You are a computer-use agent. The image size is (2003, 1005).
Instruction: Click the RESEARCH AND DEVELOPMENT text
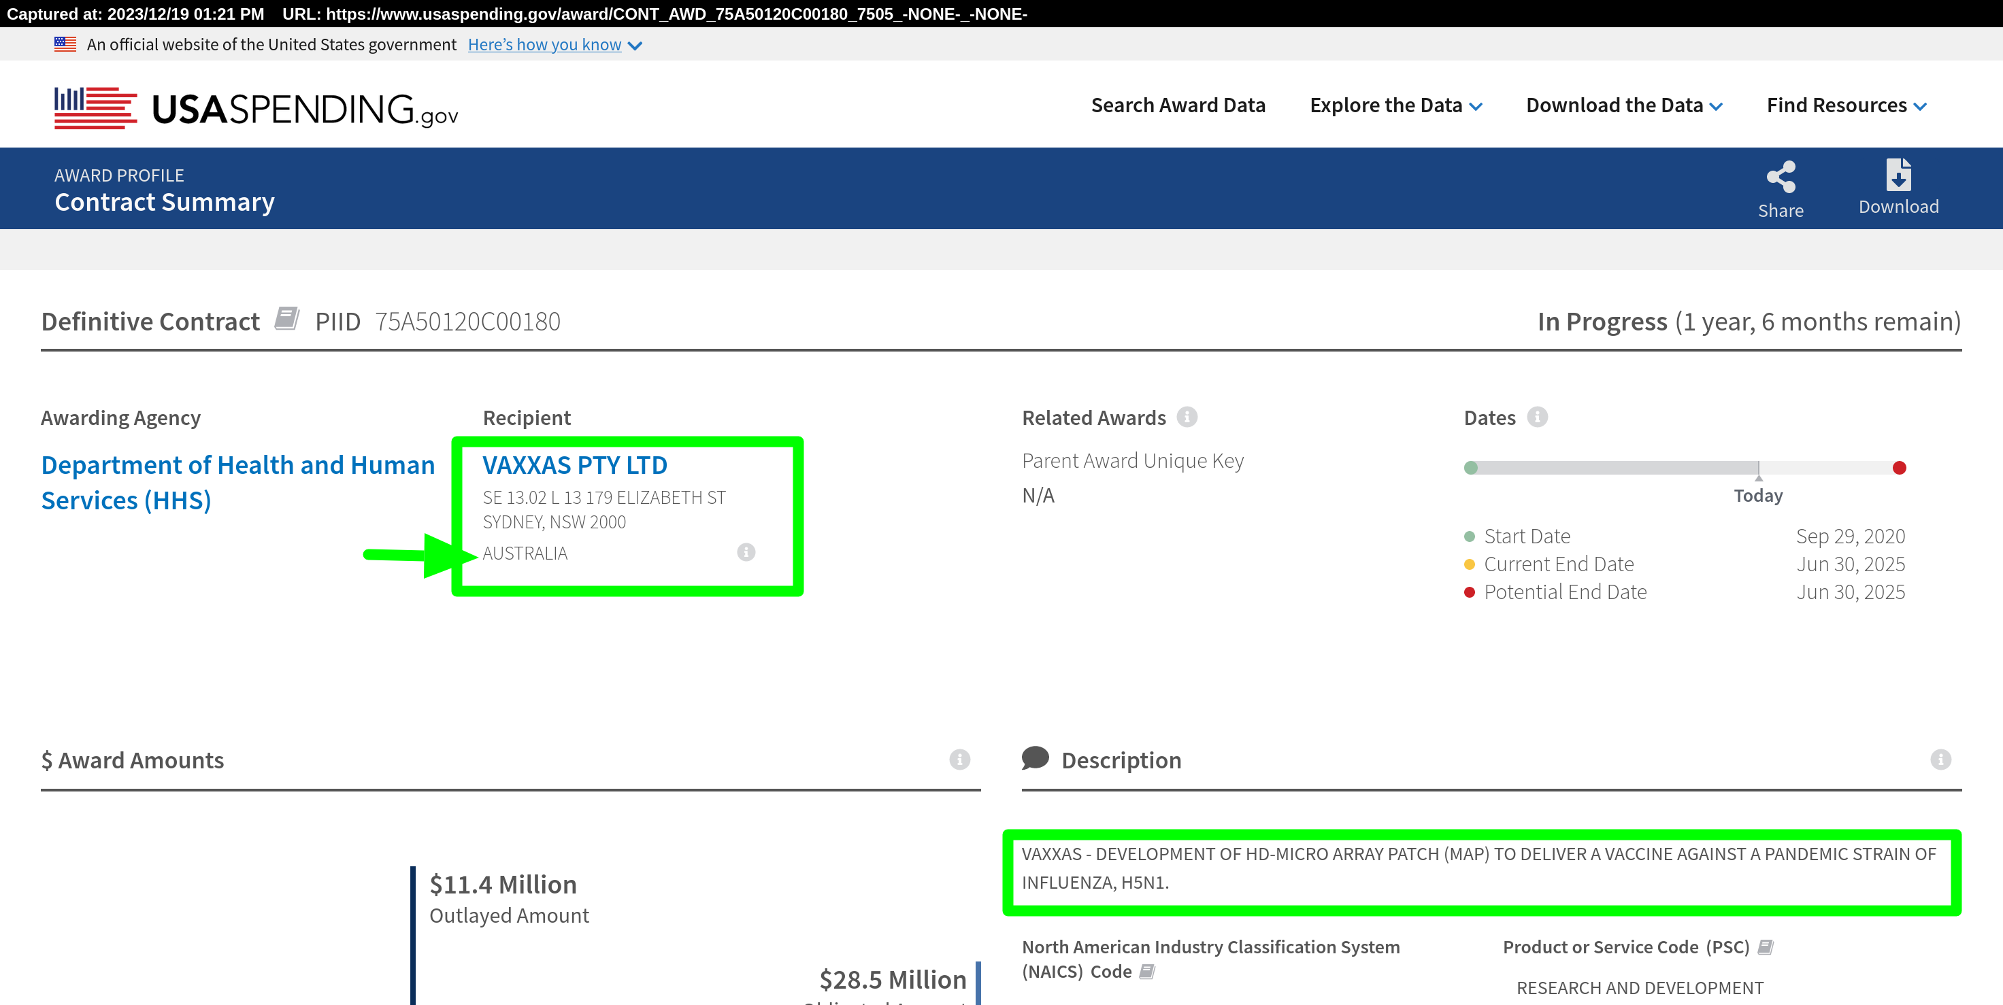pyautogui.click(x=1640, y=988)
